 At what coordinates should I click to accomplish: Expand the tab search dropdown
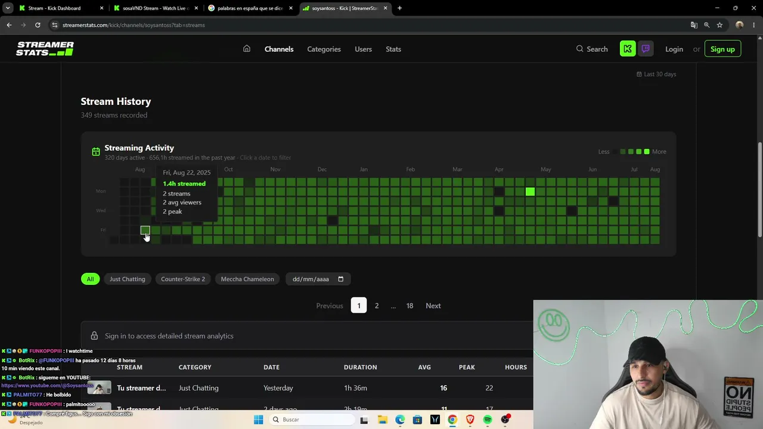click(8, 8)
